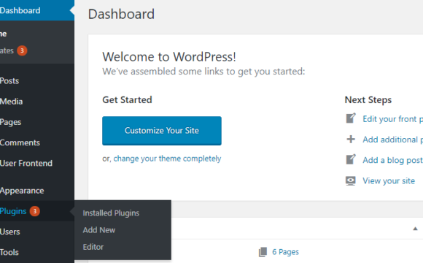Open Editor in the Plugins flyout

[x=93, y=247]
